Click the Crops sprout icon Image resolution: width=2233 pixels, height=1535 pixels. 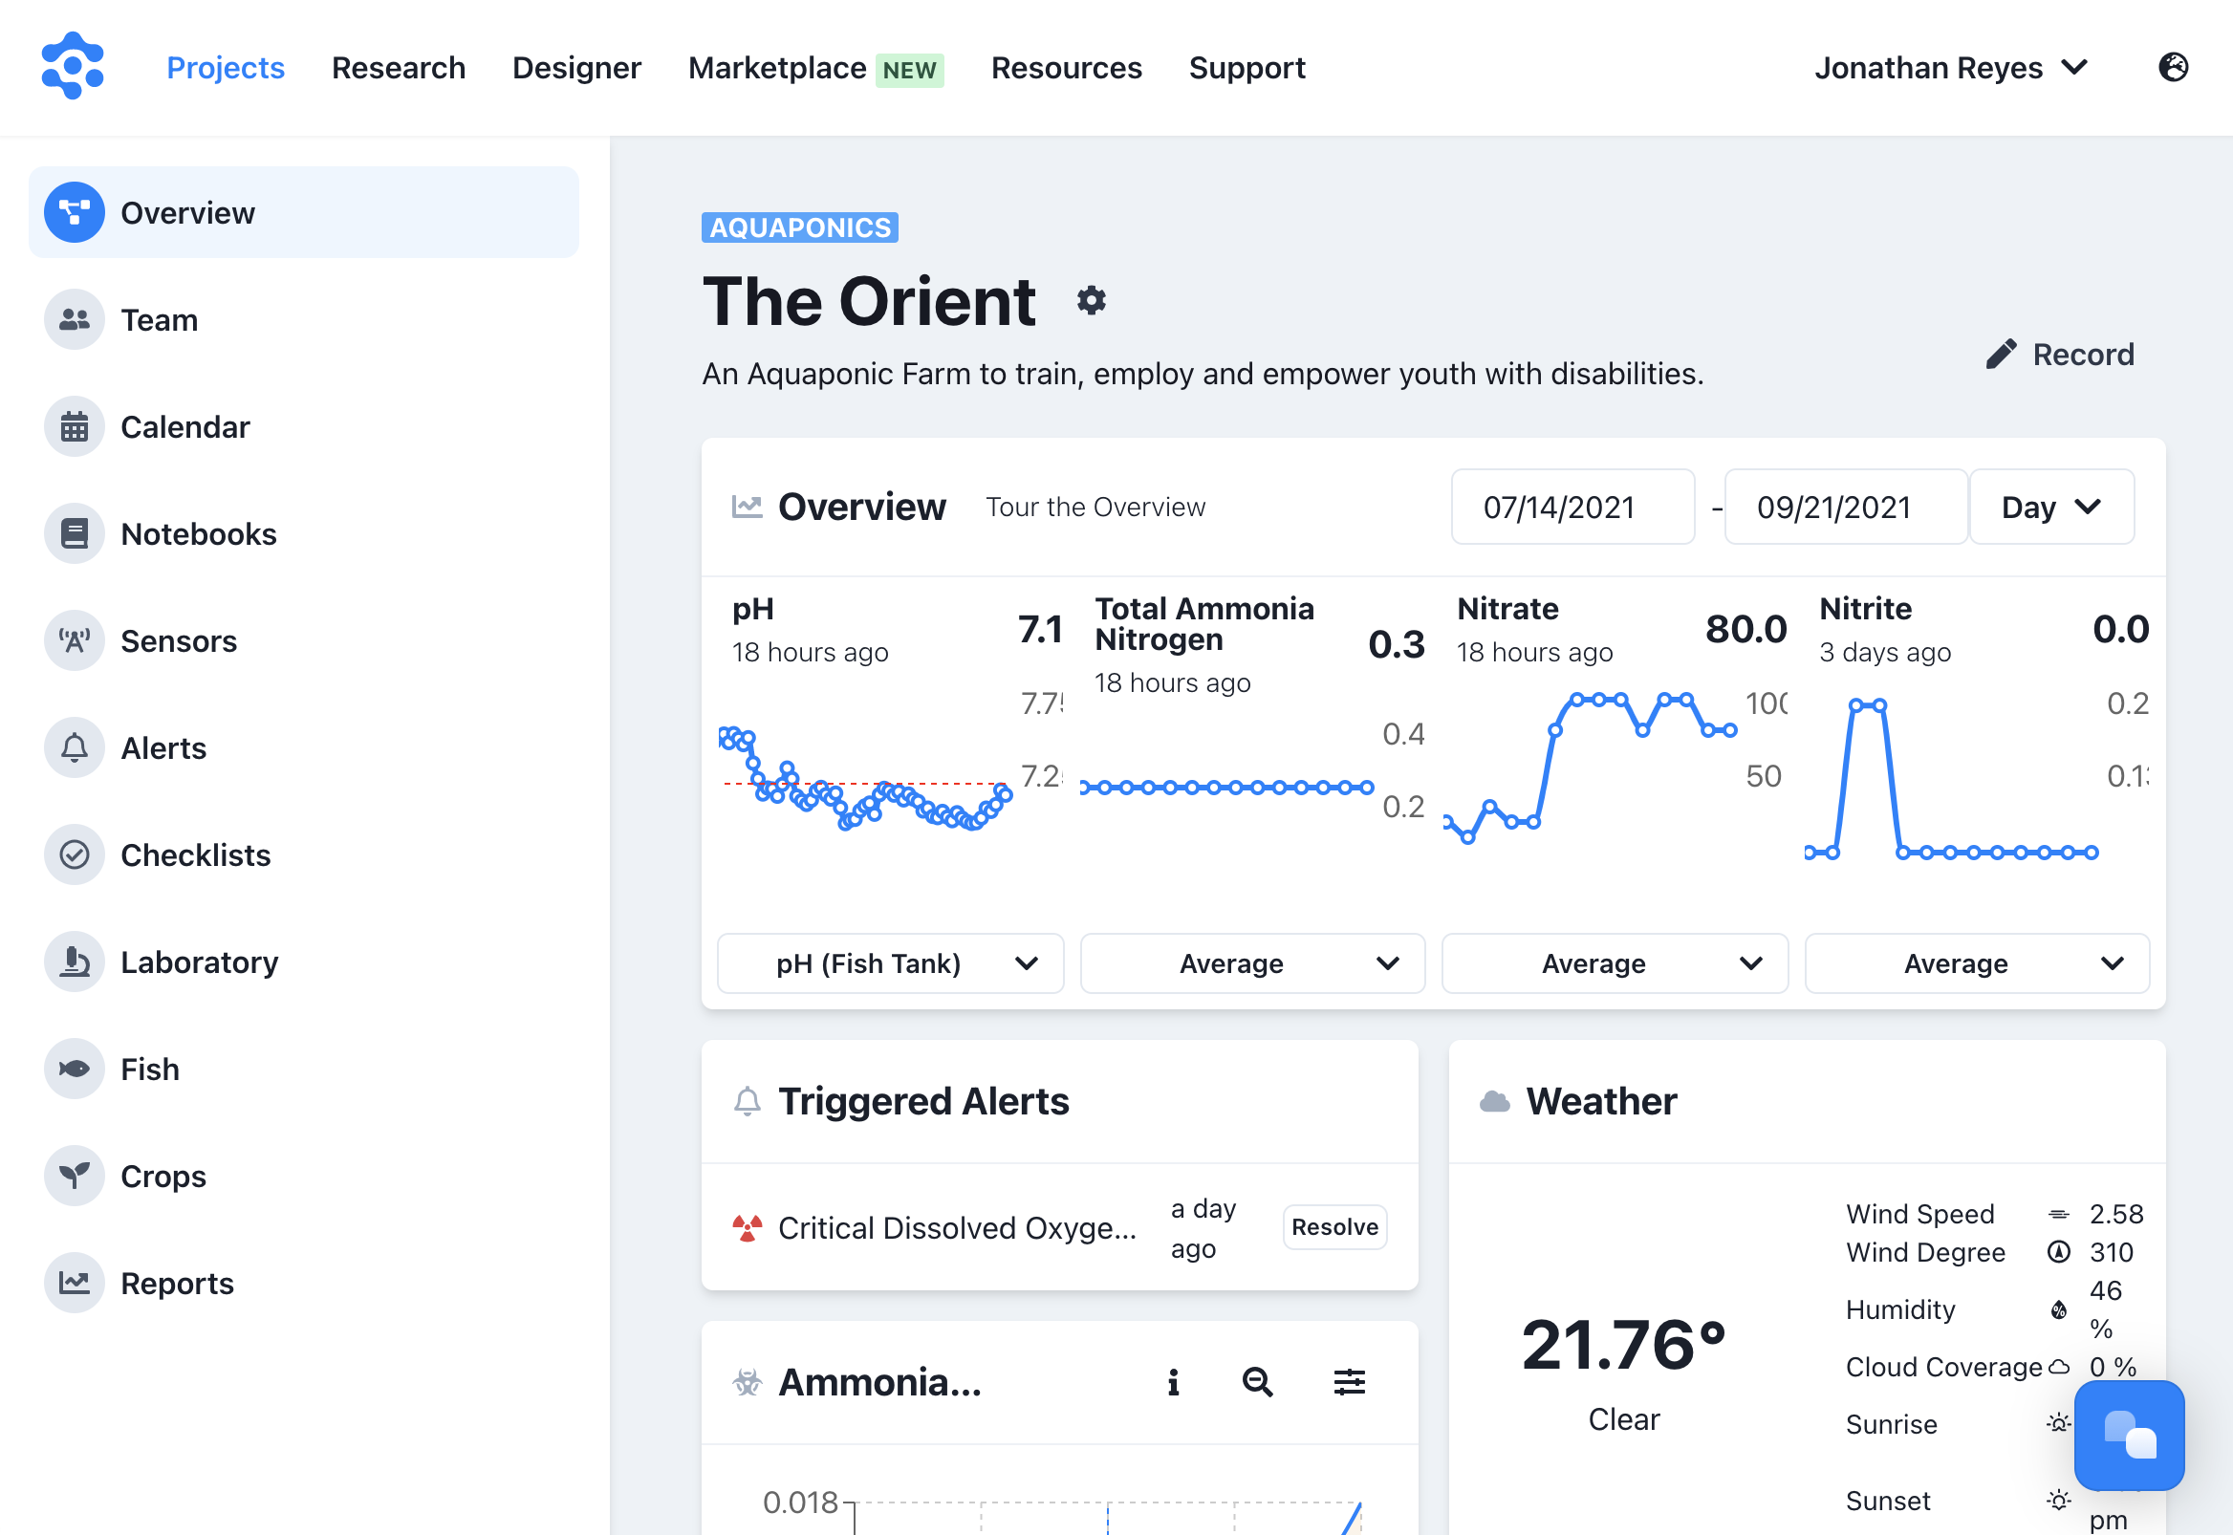pyautogui.click(x=74, y=1176)
